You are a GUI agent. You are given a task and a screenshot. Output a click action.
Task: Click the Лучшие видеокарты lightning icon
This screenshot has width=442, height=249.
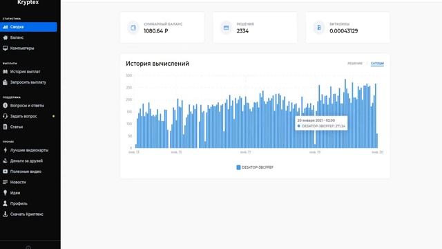(5, 150)
